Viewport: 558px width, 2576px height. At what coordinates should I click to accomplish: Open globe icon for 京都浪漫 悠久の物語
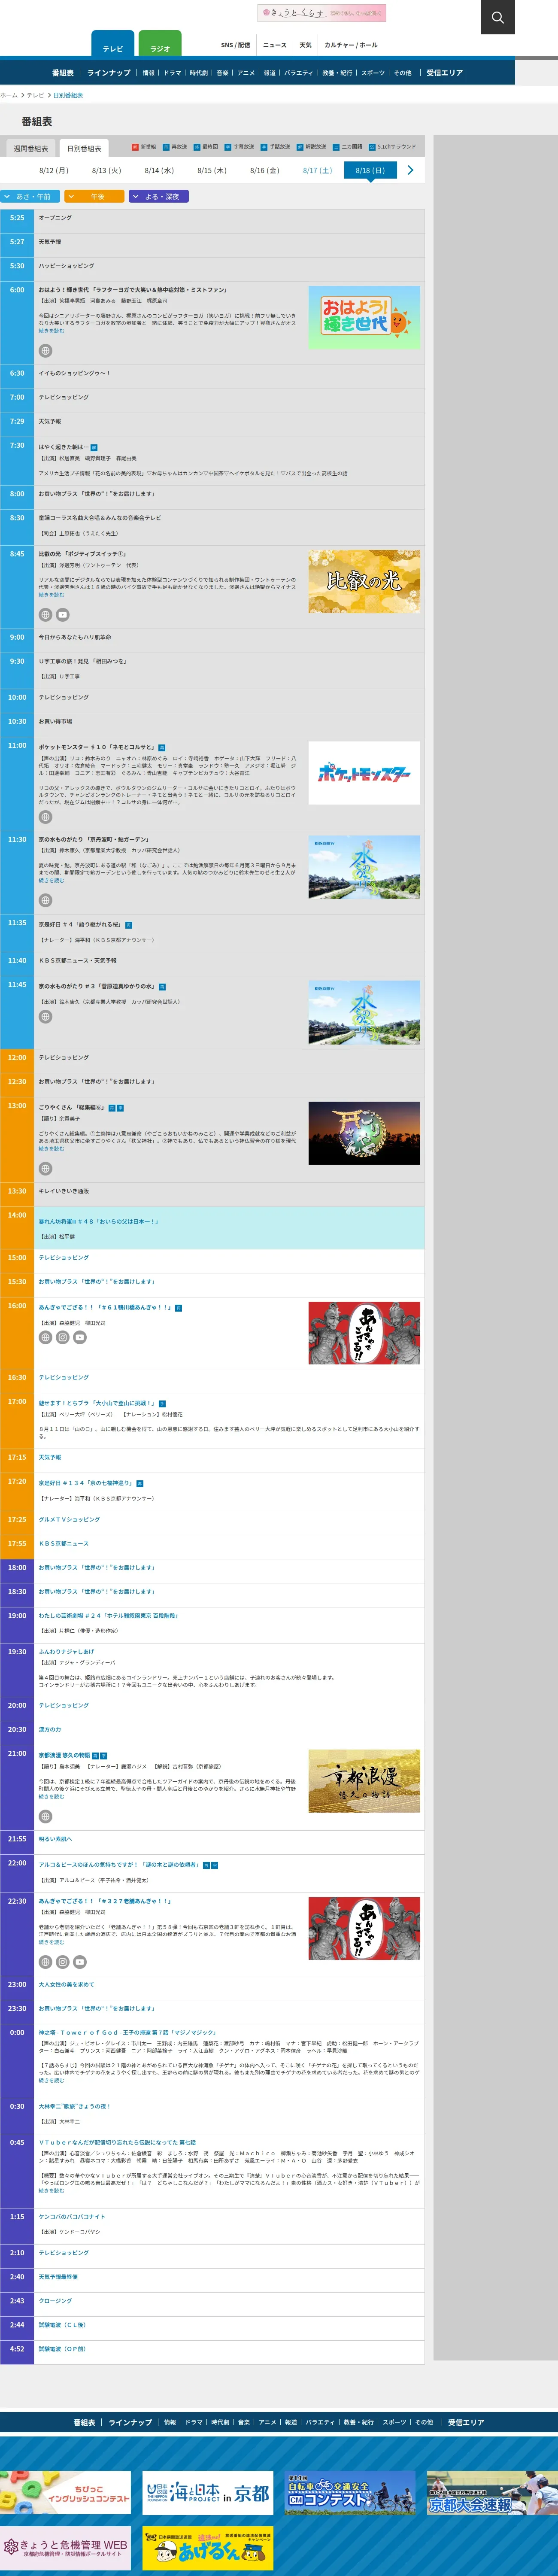45,1816
